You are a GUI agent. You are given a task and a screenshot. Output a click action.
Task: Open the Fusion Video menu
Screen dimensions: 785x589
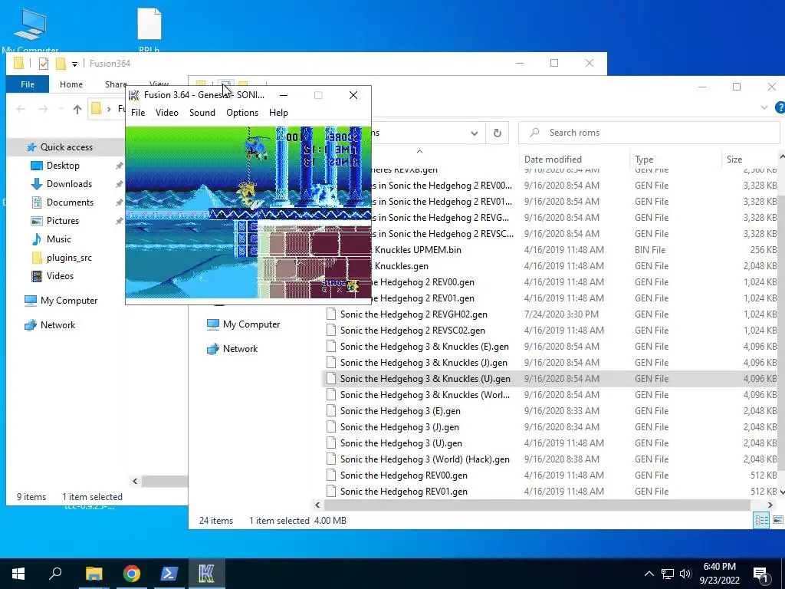coord(166,113)
